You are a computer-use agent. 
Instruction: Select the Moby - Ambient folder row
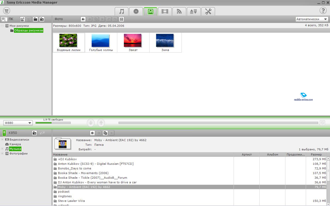pos(189,187)
